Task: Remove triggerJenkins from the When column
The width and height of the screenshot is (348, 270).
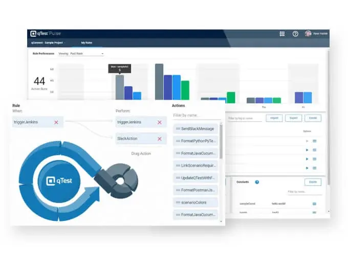Action: [56, 122]
